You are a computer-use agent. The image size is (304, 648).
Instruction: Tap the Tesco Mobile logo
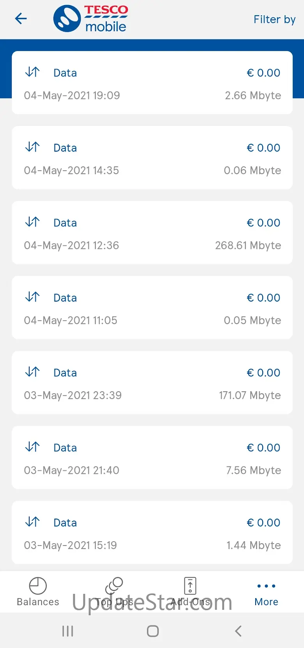[x=90, y=18]
